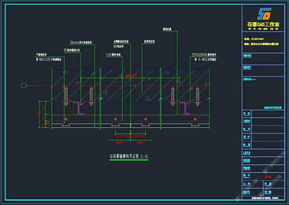Click the orange and blue studio logo

[x=264, y=14]
